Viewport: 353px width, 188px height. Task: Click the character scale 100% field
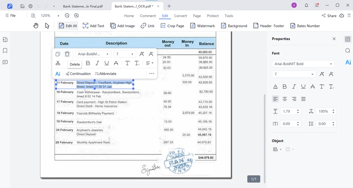(x=326, y=111)
